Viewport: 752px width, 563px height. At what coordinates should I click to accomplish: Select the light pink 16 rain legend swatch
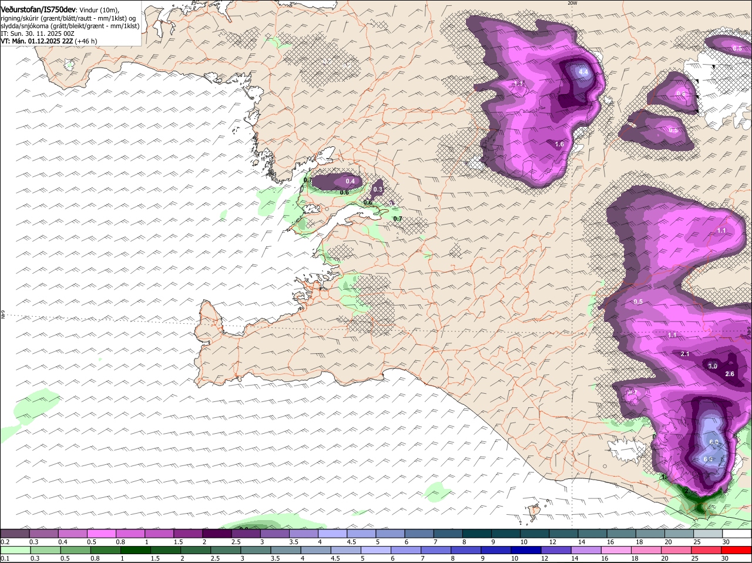pyautogui.click(x=616, y=551)
